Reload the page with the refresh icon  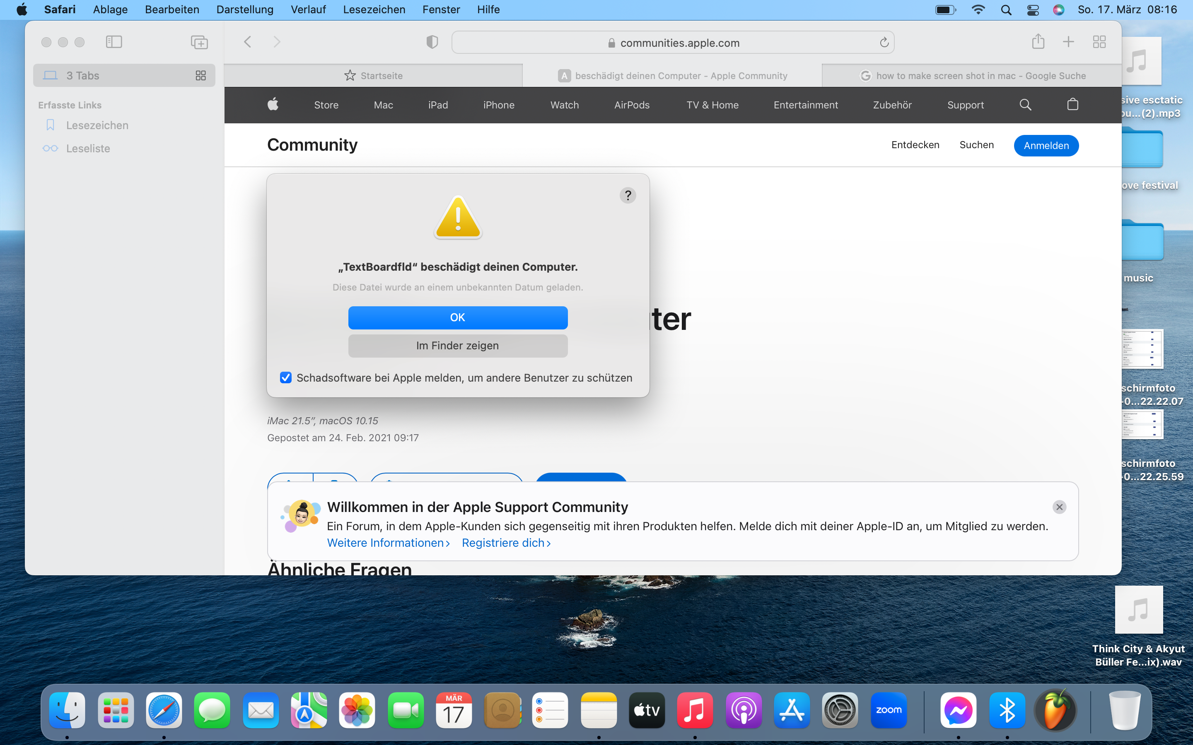point(884,42)
